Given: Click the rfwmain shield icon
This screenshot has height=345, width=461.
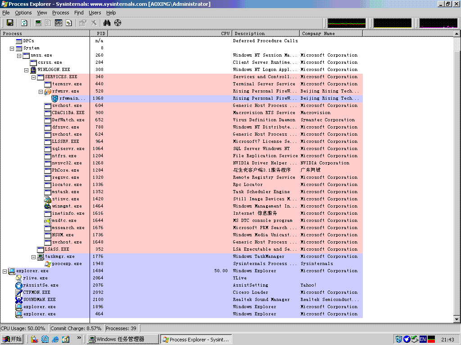Looking at the screenshot, I should tap(54, 98).
